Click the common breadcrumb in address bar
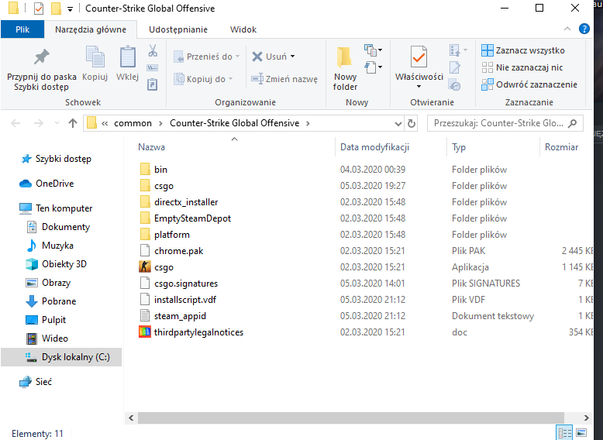The width and height of the screenshot is (603, 440). tap(133, 123)
